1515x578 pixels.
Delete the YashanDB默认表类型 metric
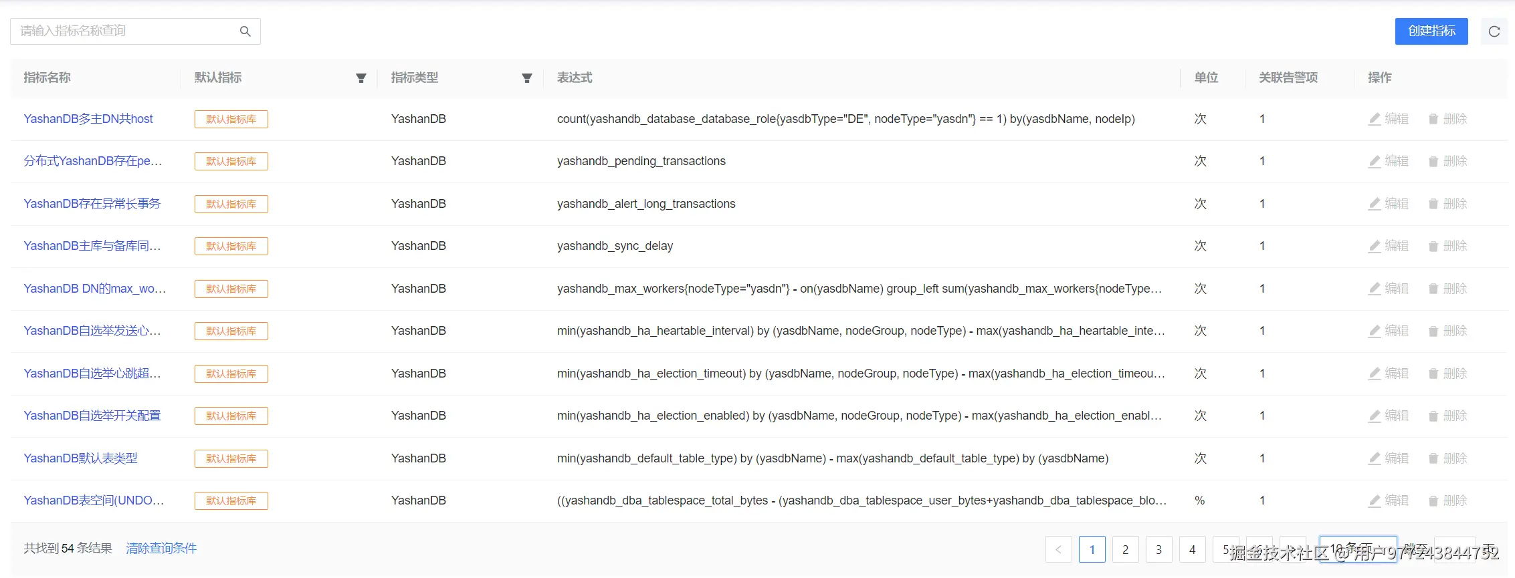1447,458
